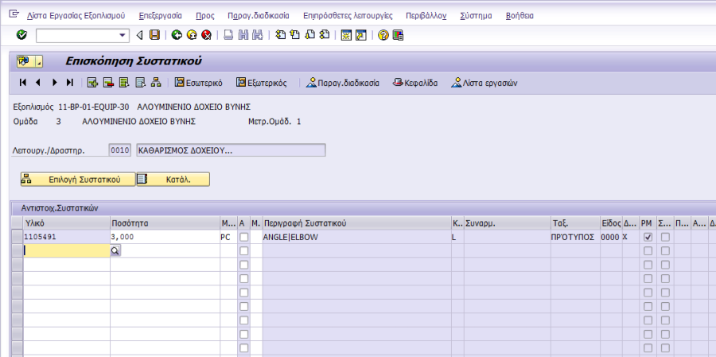Go to last entry navigation arrow

tap(70, 82)
